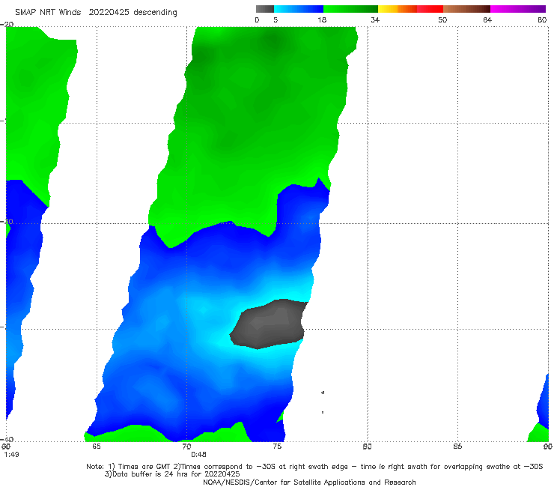The width and height of the screenshot is (554, 487).
Task: Select the magenta 64-80 segment of the color bar
Action: pos(518,9)
